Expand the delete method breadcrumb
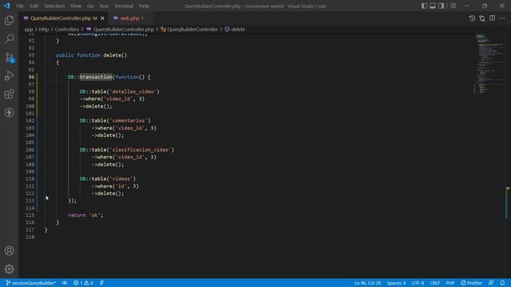The height and width of the screenshot is (287, 511). click(238, 29)
